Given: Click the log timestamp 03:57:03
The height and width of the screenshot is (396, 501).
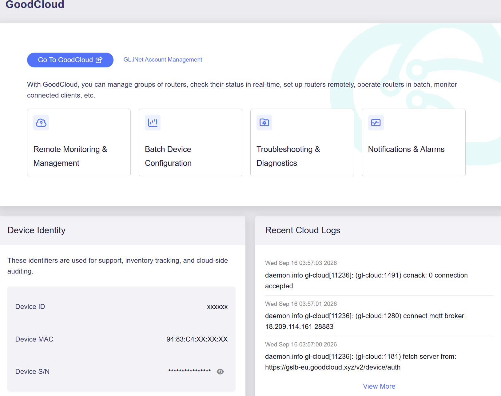Looking at the screenshot, I should click(x=301, y=263).
